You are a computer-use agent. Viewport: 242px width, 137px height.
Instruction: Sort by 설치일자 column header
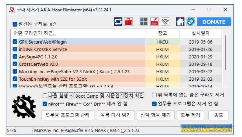coord(201,33)
